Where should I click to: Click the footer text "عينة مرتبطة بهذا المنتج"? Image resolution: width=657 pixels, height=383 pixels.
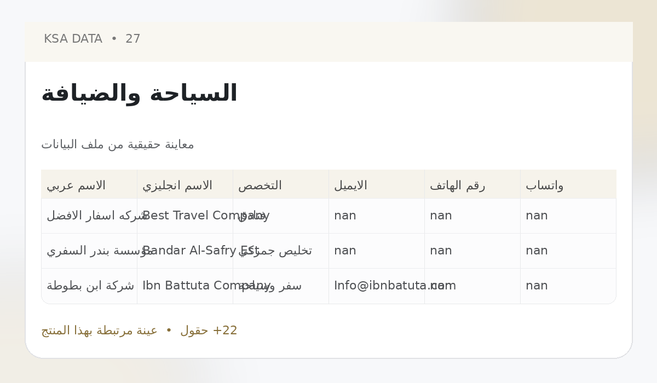pos(100,331)
